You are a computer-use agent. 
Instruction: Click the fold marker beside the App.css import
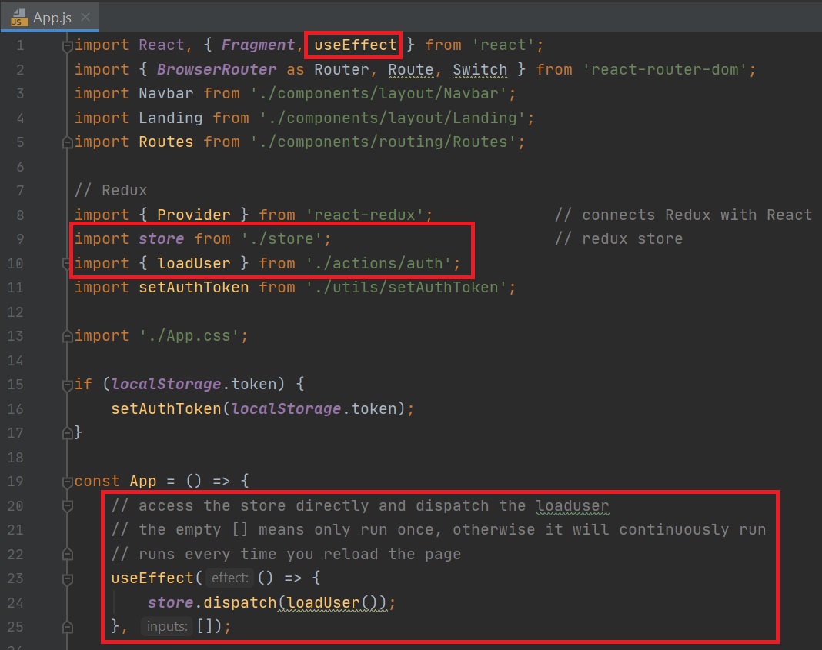coord(68,336)
